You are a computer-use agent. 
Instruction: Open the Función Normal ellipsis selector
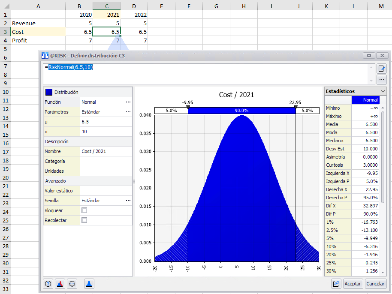[x=128, y=102]
